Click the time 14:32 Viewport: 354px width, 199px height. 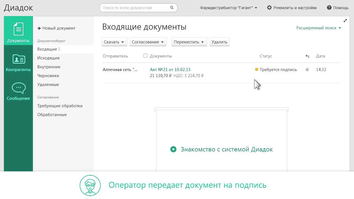pos(321,70)
